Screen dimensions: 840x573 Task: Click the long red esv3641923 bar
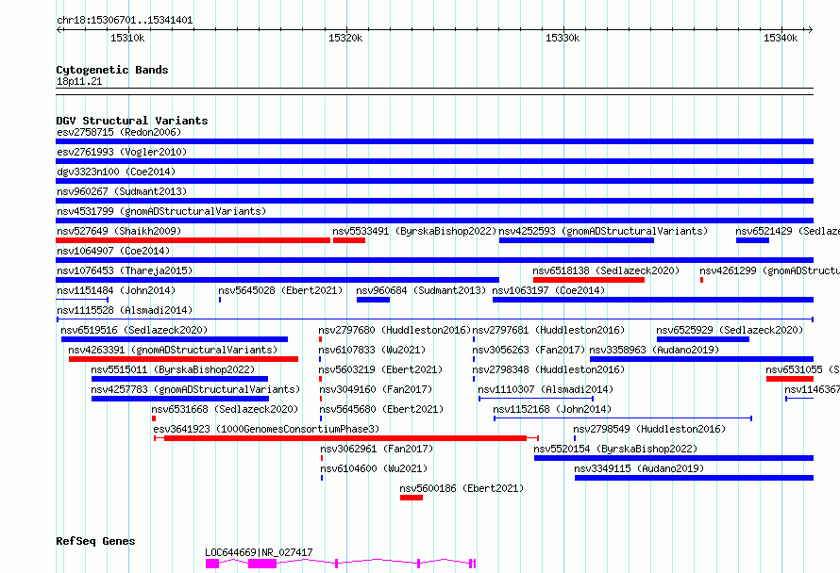345,438
